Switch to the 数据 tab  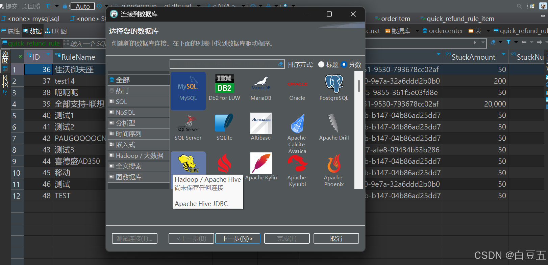(x=32, y=31)
